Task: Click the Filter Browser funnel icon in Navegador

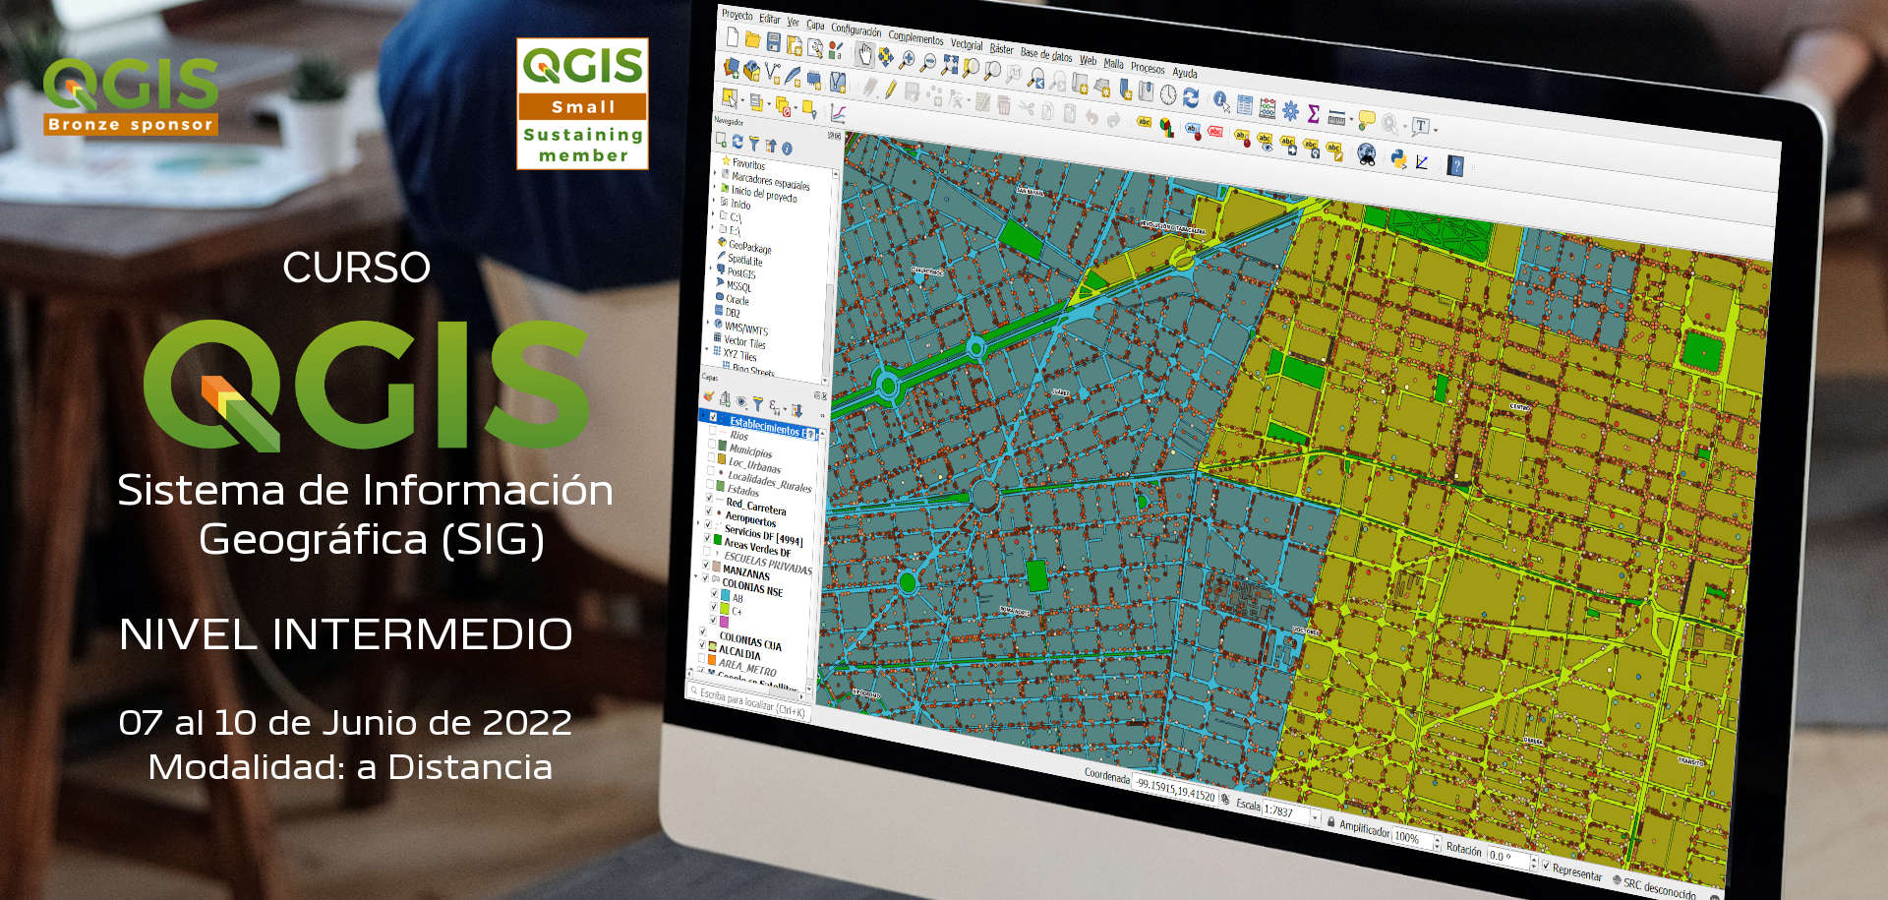Action: coord(753,144)
